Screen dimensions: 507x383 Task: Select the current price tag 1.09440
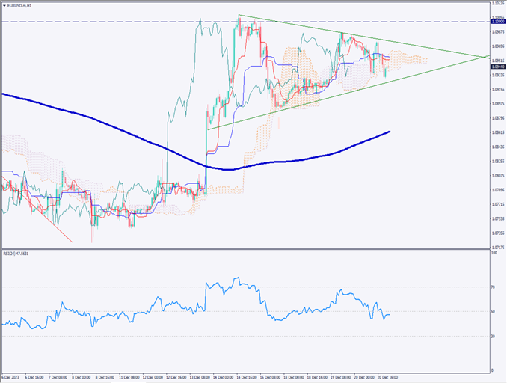pyautogui.click(x=497, y=67)
